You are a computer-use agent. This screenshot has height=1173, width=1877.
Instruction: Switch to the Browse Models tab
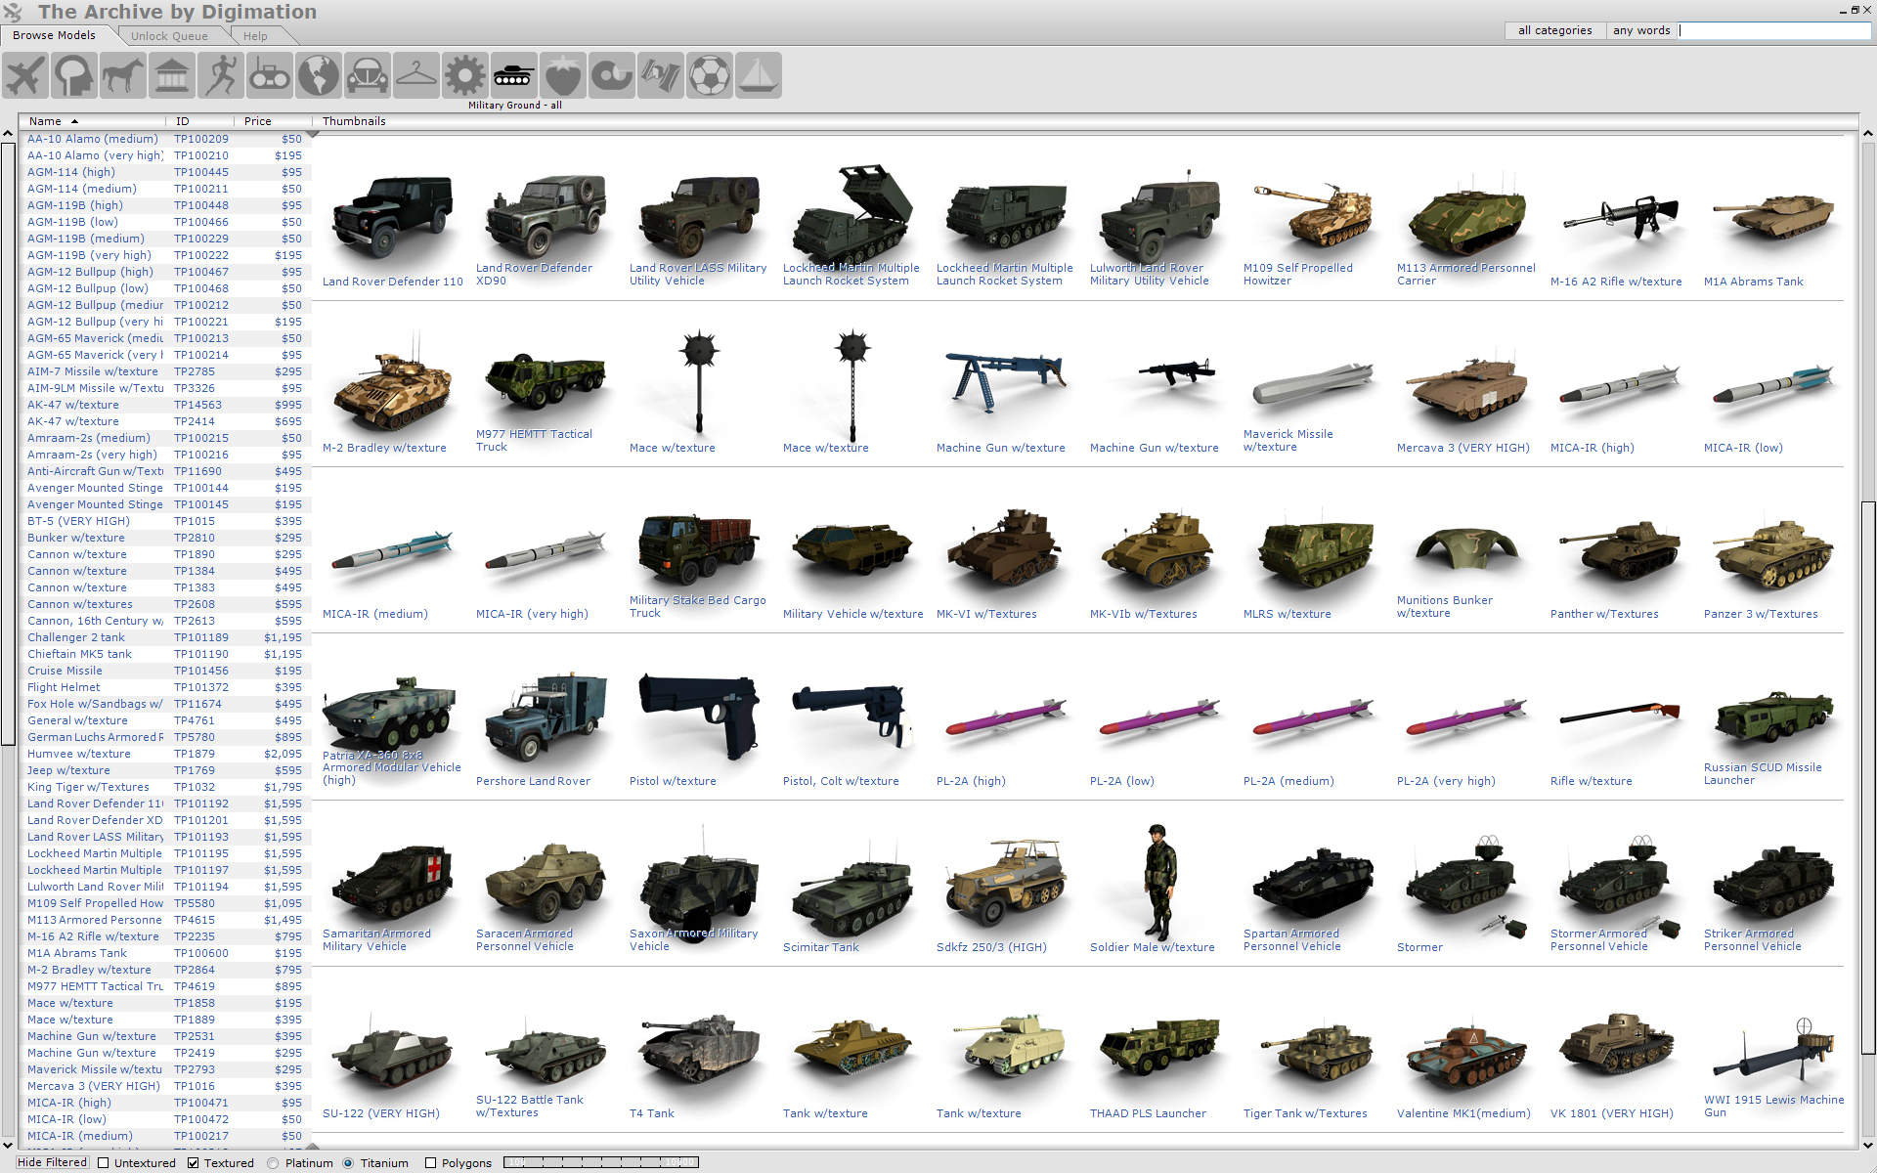(55, 35)
